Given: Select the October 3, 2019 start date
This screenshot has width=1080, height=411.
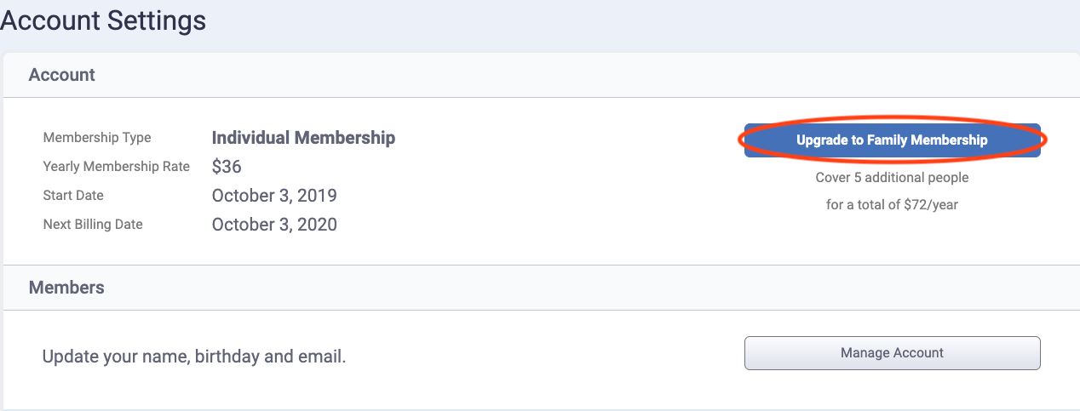Looking at the screenshot, I should (274, 196).
